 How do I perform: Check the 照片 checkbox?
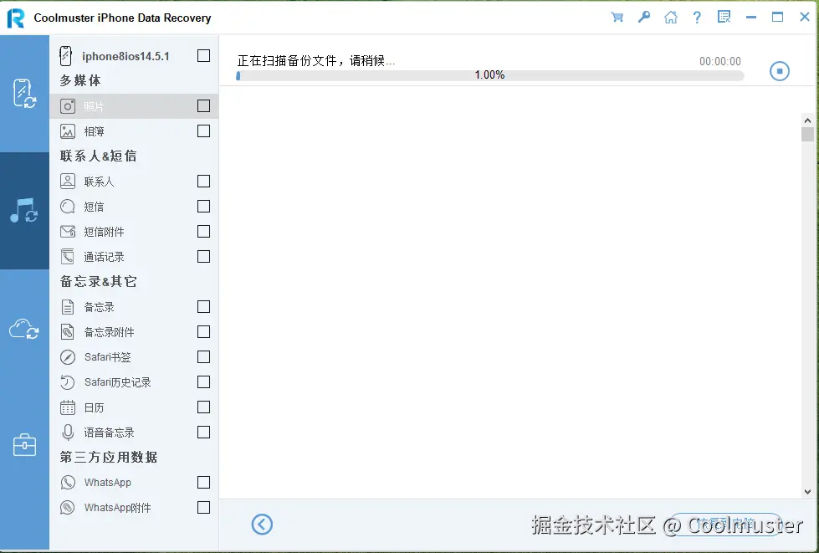click(203, 105)
